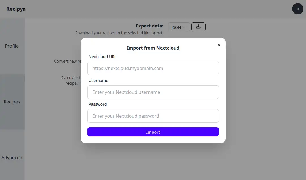This screenshot has height=180, width=306.
Task: Click the Password field label
Action: [x=98, y=104]
